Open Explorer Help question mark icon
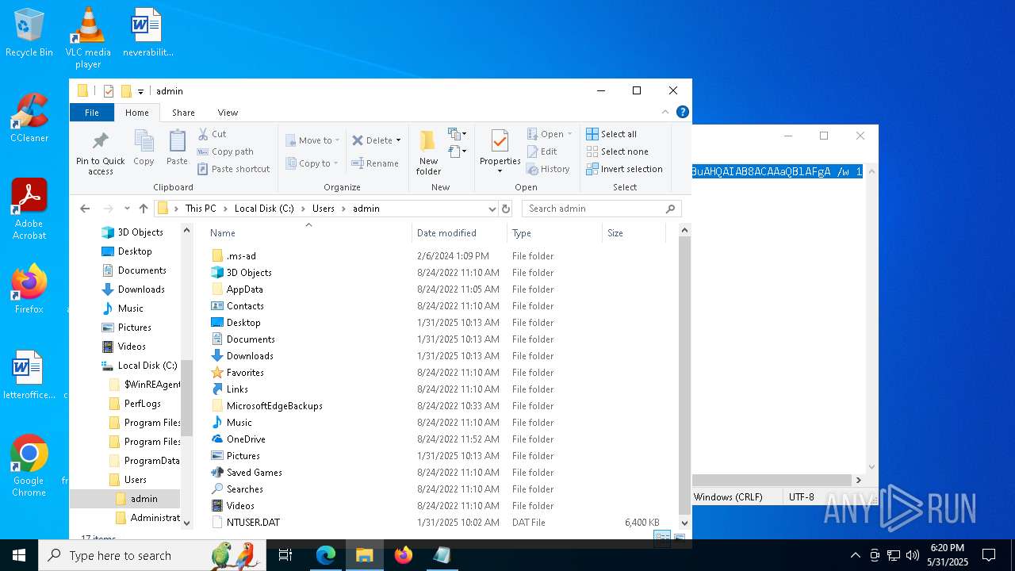Screen dimensions: 1015x571 (x=682, y=112)
